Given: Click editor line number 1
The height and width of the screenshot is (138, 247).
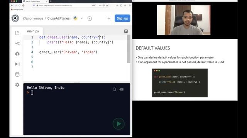Looking at the screenshot, I should [x=32, y=37].
